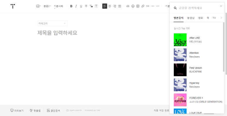Click the search magnifier icon
227x116 pixels.
click(175, 8)
